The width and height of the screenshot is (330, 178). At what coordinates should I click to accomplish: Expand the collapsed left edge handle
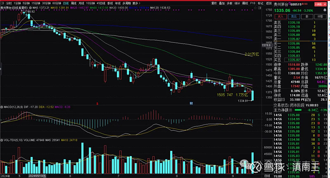pyautogui.click(x=1, y=69)
